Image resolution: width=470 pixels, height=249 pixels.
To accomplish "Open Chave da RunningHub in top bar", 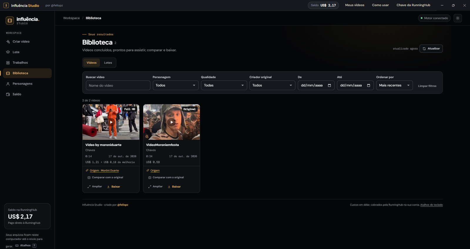I will click(413, 5).
